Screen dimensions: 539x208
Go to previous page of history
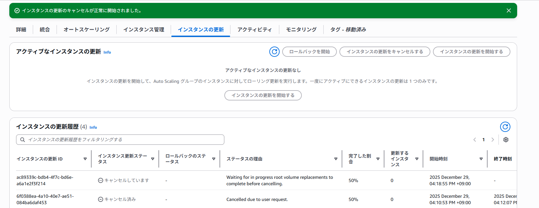[474, 140]
